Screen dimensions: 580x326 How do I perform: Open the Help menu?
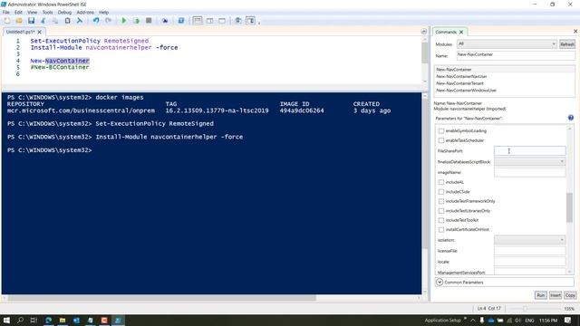pos(103,12)
